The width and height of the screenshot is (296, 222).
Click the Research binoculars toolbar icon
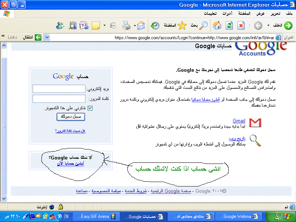[x=73, y=26]
